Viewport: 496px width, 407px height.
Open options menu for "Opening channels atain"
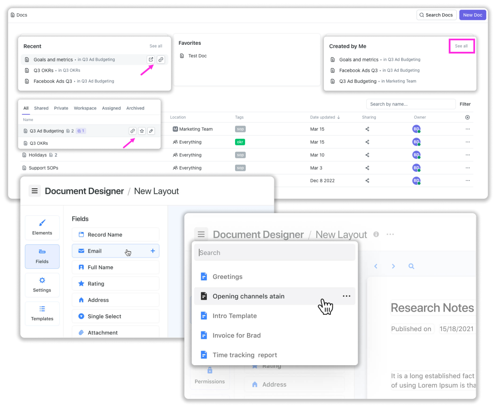coord(346,296)
